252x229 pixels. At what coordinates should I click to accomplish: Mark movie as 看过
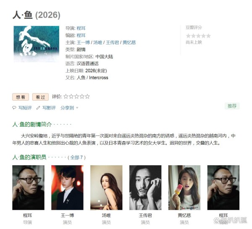[40, 97]
